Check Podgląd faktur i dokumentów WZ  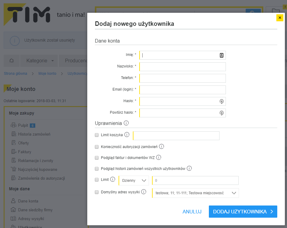point(97,158)
